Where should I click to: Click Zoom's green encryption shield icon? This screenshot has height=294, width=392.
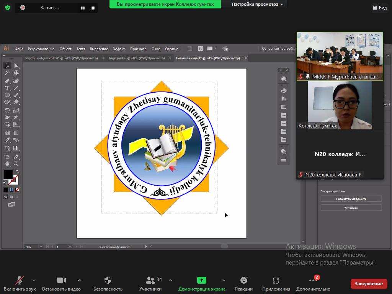pos(8,8)
